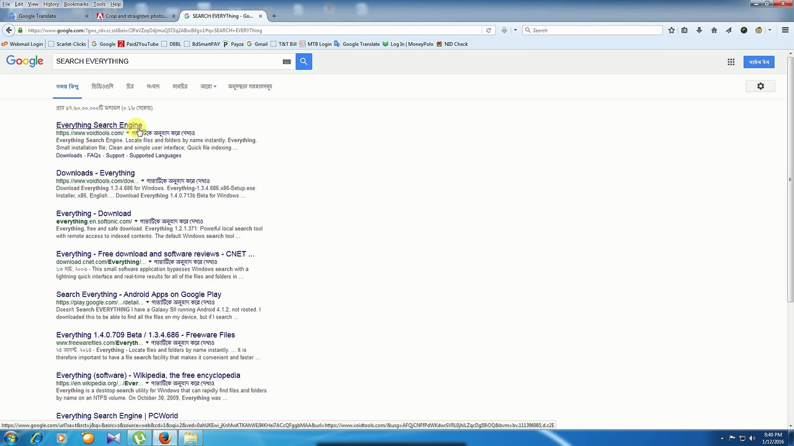This screenshot has width=794, height=446.
Task: Click the paper plane send icon in toolbar
Action: click(729, 30)
